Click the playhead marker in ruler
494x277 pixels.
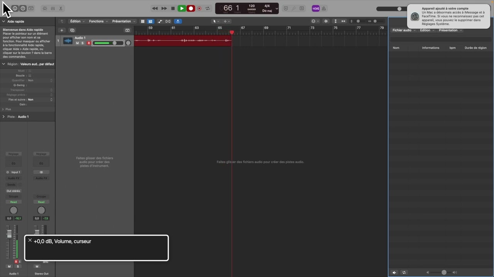232,33
